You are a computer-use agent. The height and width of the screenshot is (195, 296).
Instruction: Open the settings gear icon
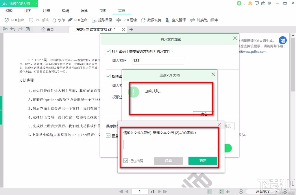(269, 3)
